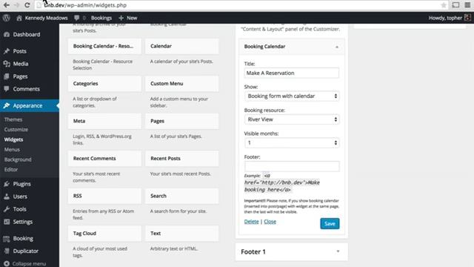The height and width of the screenshot is (267, 474).
Task: Open Themes submenu item
Action: (13, 119)
